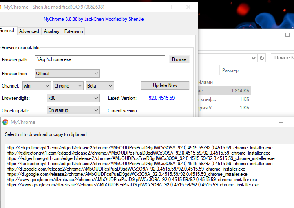The height and width of the screenshot is (208, 294).
Task: Maximize the Explorer window
Action: pos(287,35)
